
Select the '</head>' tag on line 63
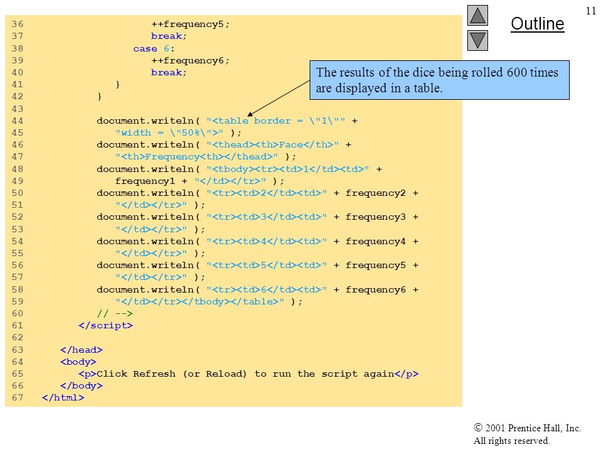pyautogui.click(x=81, y=350)
